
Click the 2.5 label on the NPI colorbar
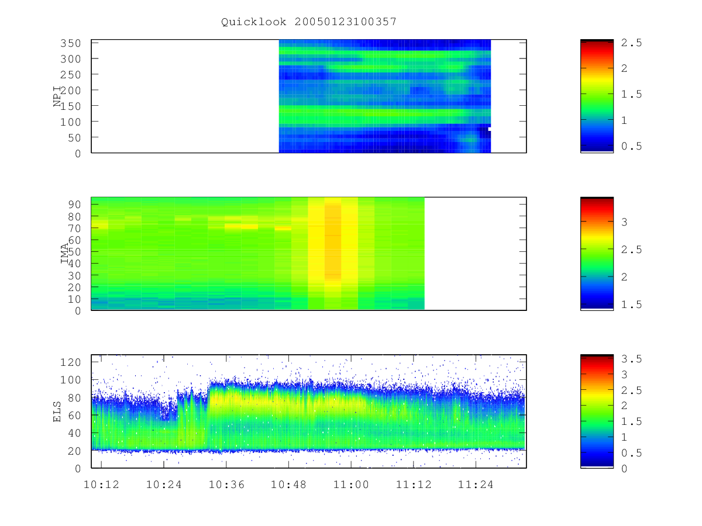pos(631,43)
